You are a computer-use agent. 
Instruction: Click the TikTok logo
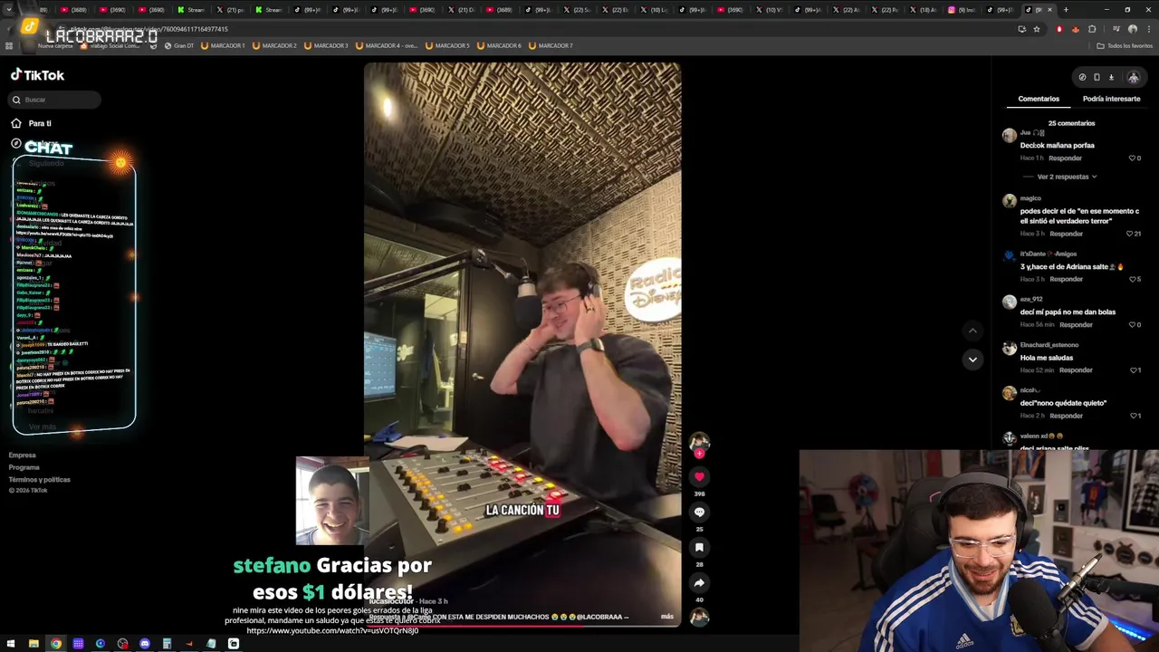(37, 75)
